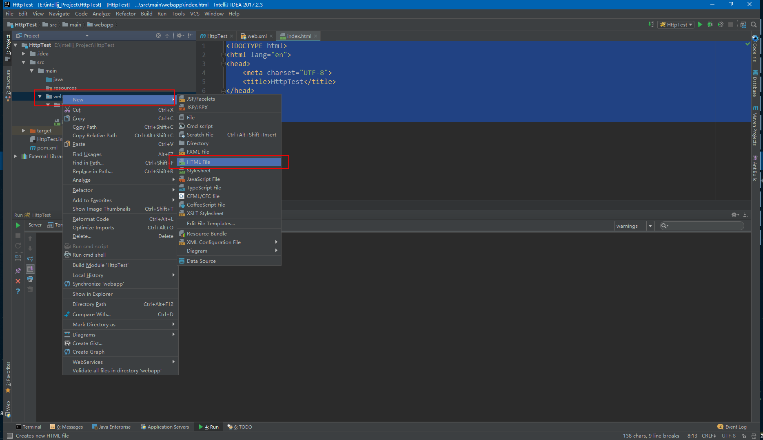Screen dimensions: 763x440
Task: Run HttpTest with coverage
Action: (720, 24)
